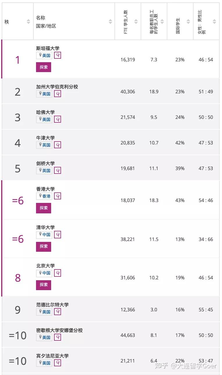The height and width of the screenshot is (375, 222).
Task: Click graduation cap icon in 清华大学 row
Action: coord(58,234)
